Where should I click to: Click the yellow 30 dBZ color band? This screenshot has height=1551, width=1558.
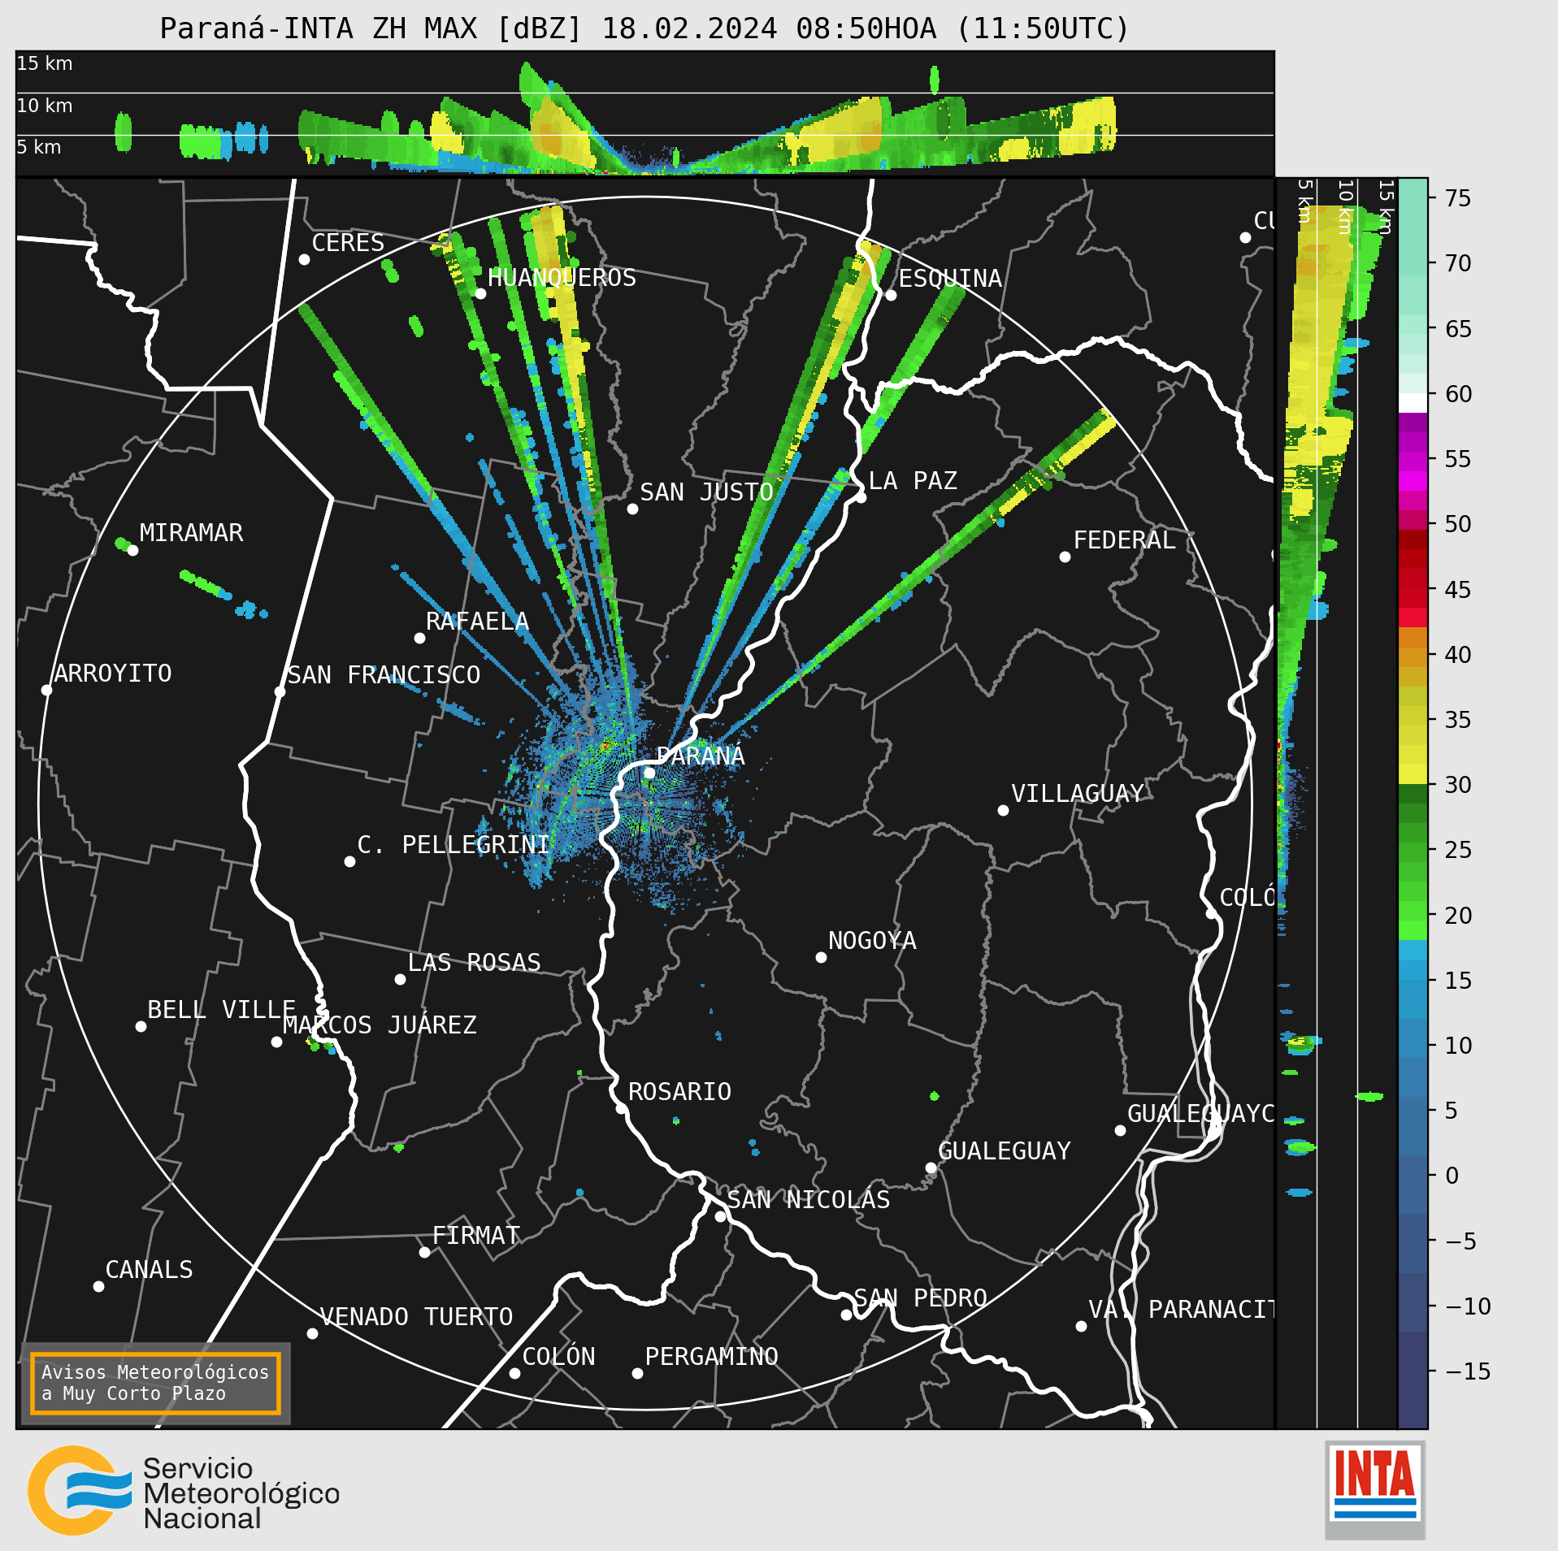tap(1413, 774)
